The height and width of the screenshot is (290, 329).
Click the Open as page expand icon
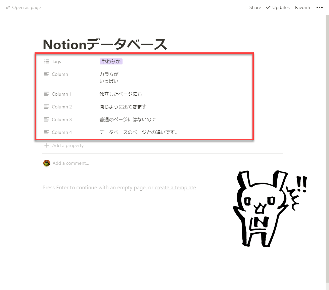pyautogui.click(x=8, y=8)
